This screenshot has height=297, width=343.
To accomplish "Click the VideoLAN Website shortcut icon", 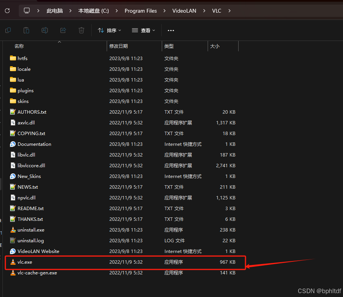I will pos(13,251).
